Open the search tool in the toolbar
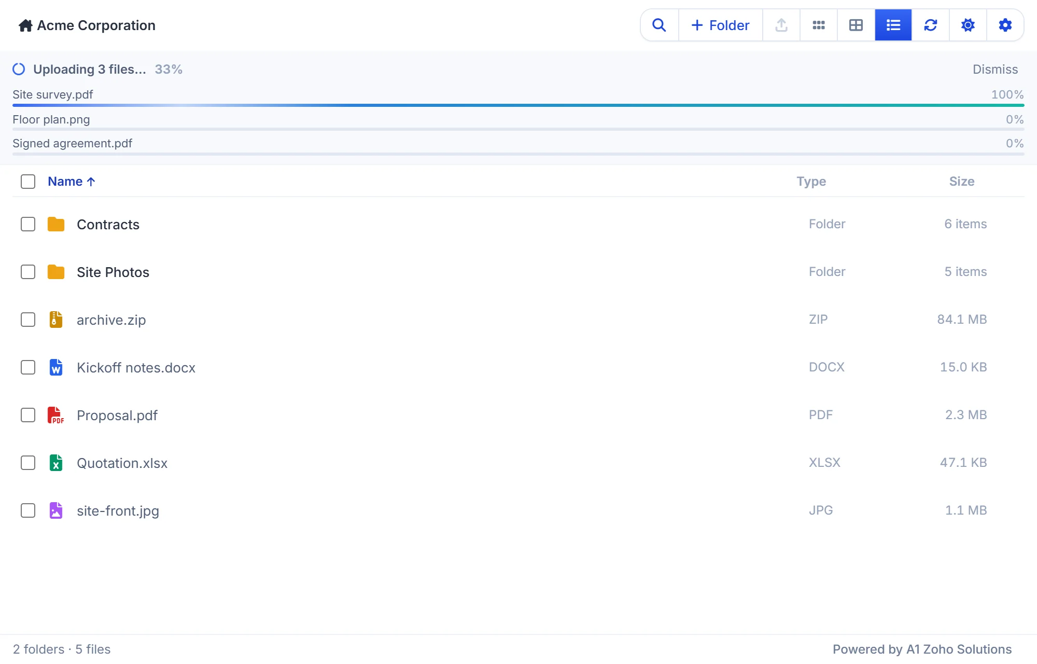 pyautogui.click(x=659, y=25)
